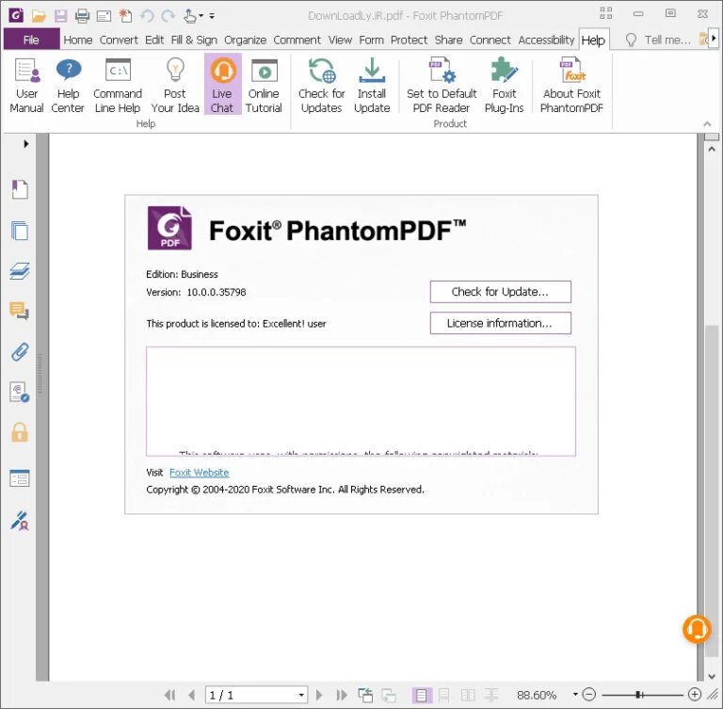Open the Foxit Website link
Viewport: 723px width, 709px height.
[x=200, y=473]
